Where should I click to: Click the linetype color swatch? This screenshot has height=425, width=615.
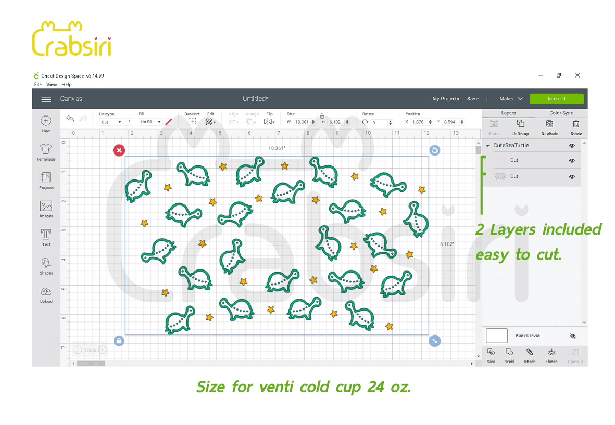point(168,122)
